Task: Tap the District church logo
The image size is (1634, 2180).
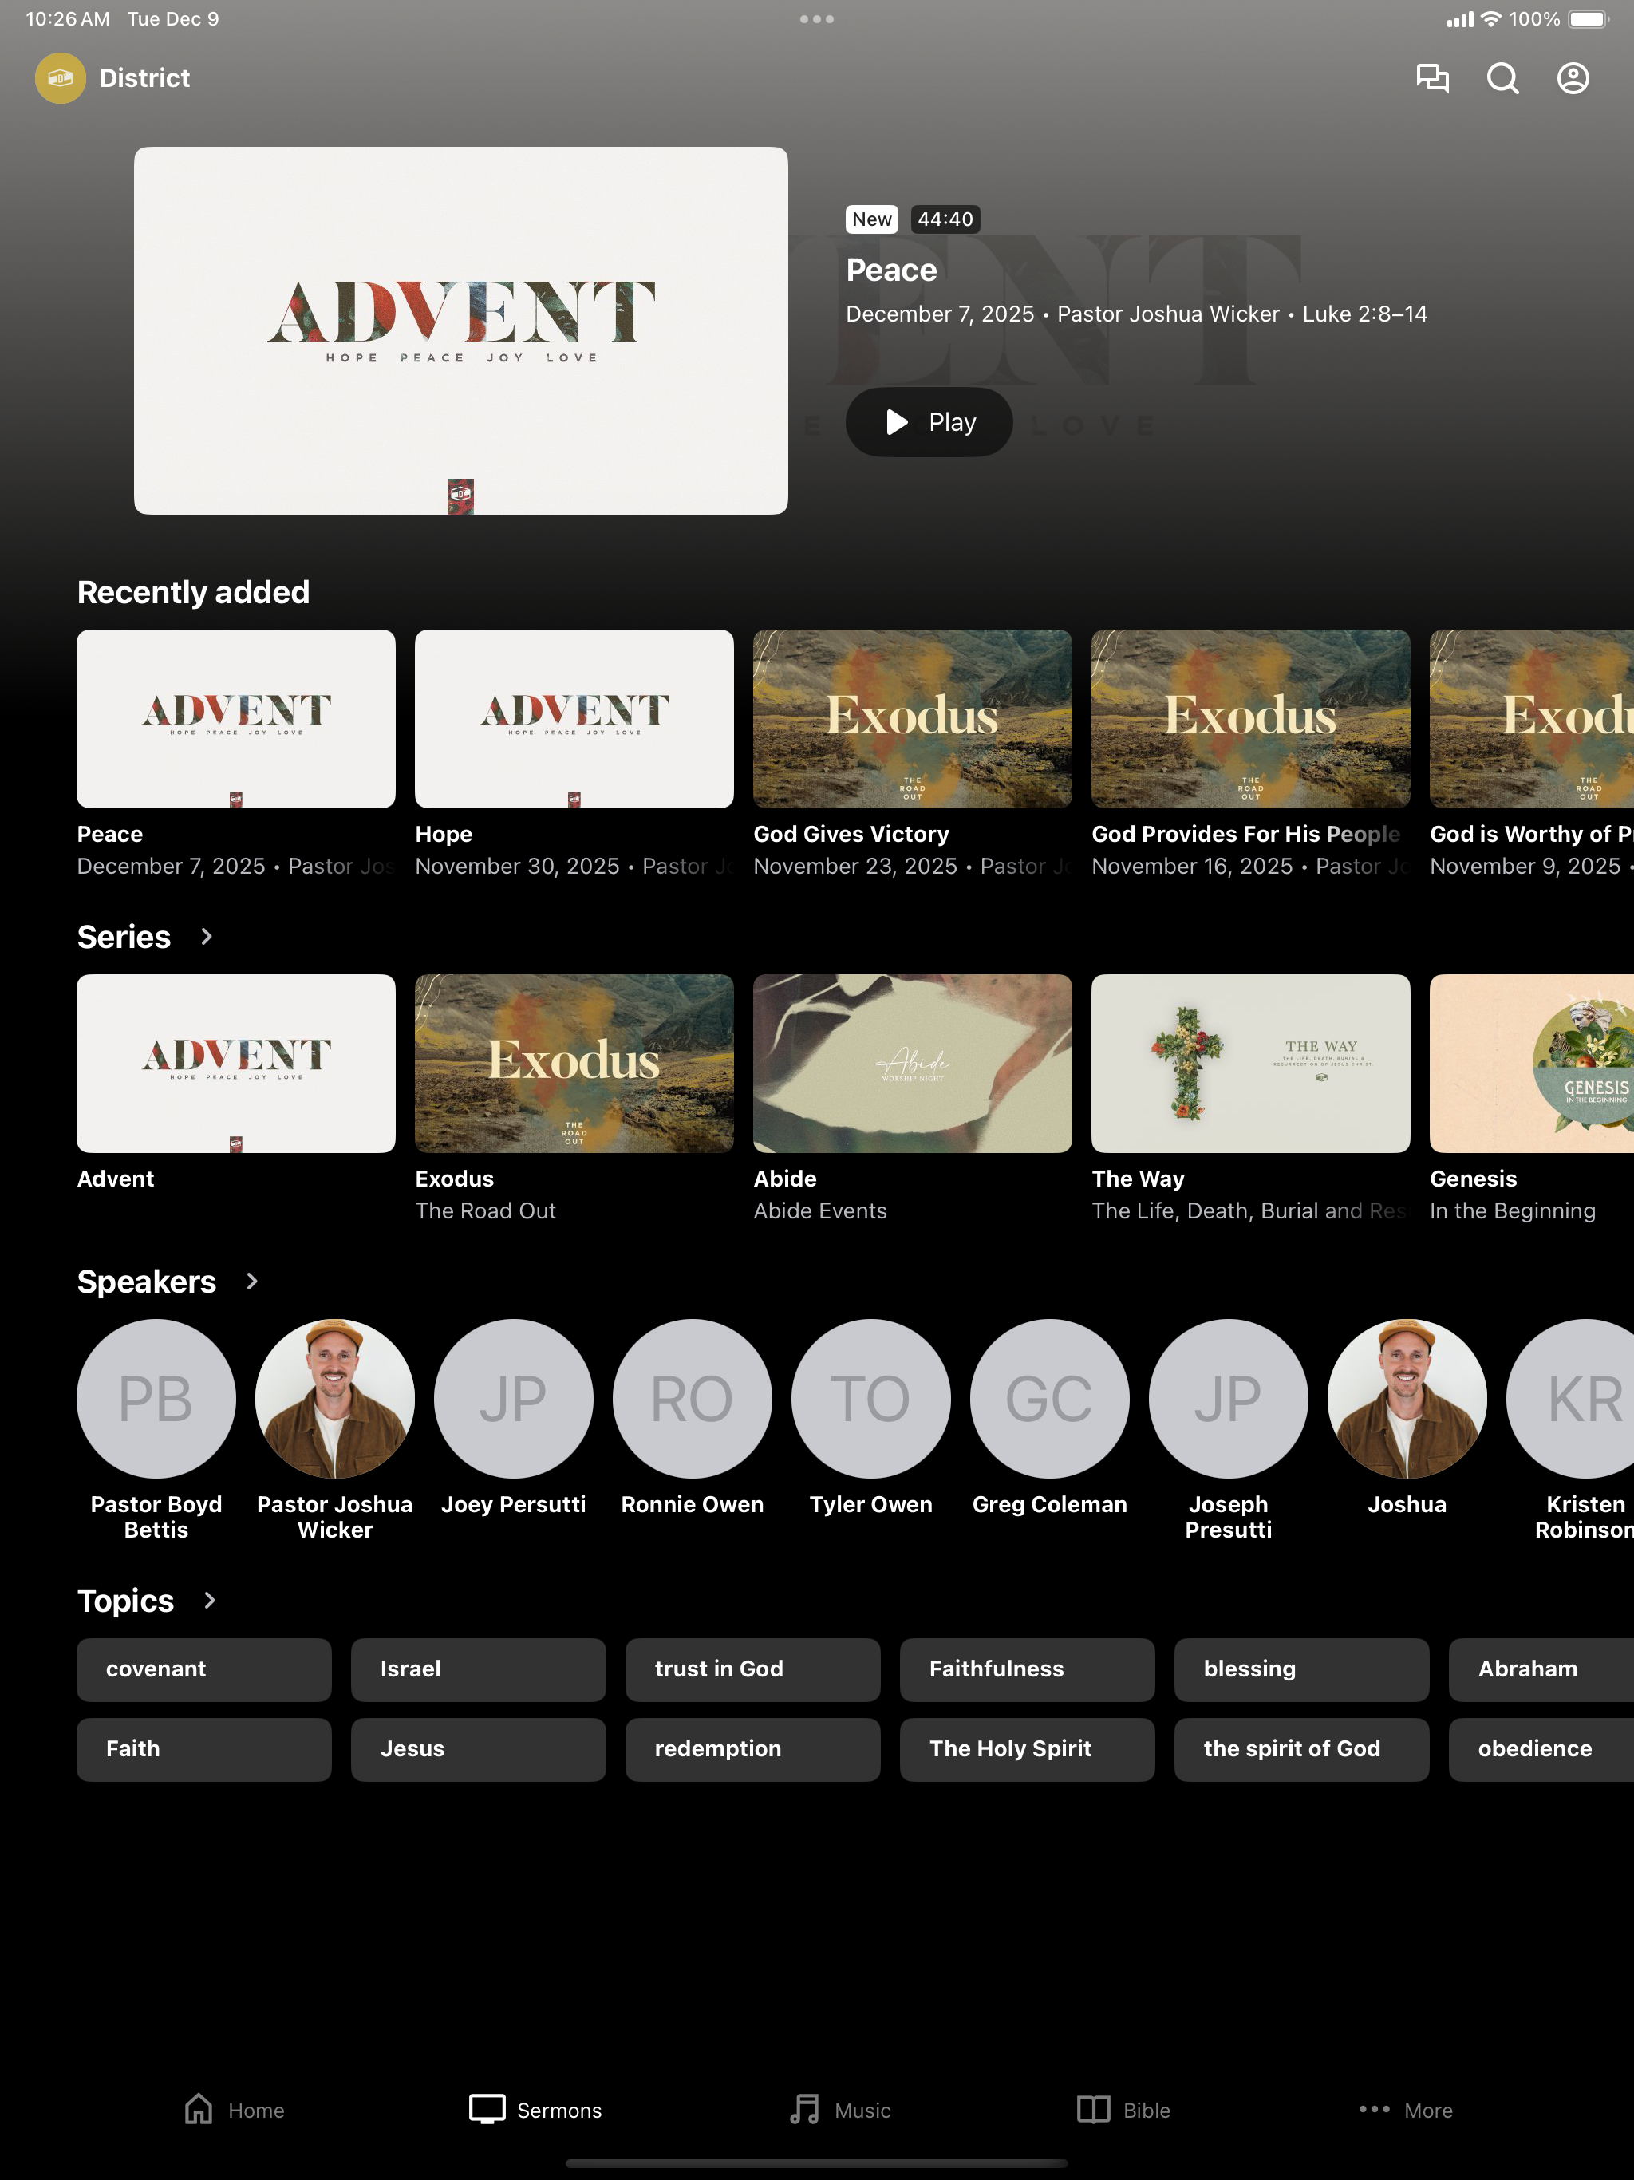Action: coord(60,78)
